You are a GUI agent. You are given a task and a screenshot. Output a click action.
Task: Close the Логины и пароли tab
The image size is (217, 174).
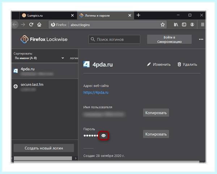tap(130, 16)
